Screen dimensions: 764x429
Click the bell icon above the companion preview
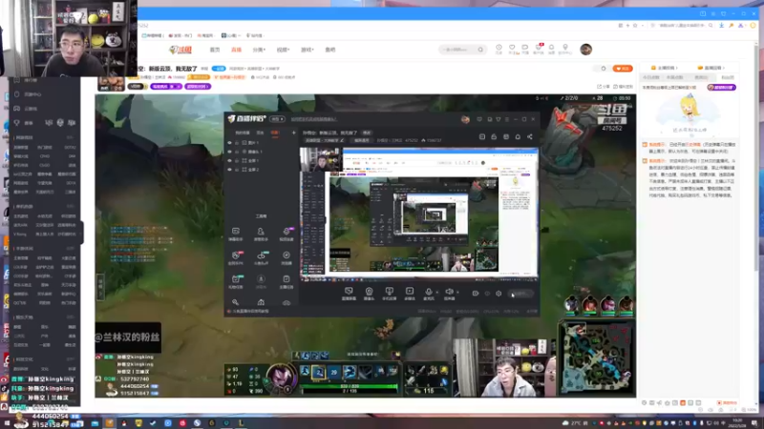518,136
